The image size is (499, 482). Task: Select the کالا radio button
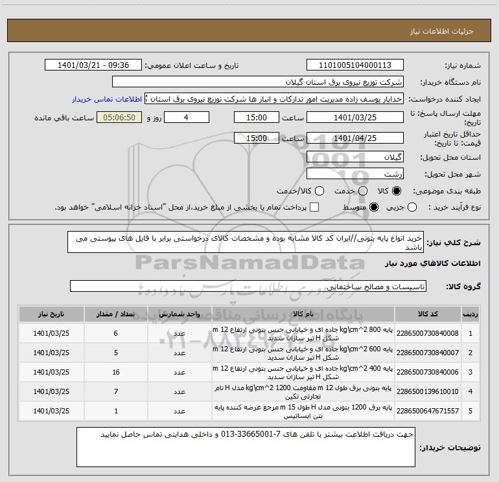[397, 191]
